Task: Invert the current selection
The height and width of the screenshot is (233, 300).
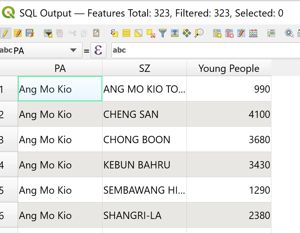Action: click(138, 33)
